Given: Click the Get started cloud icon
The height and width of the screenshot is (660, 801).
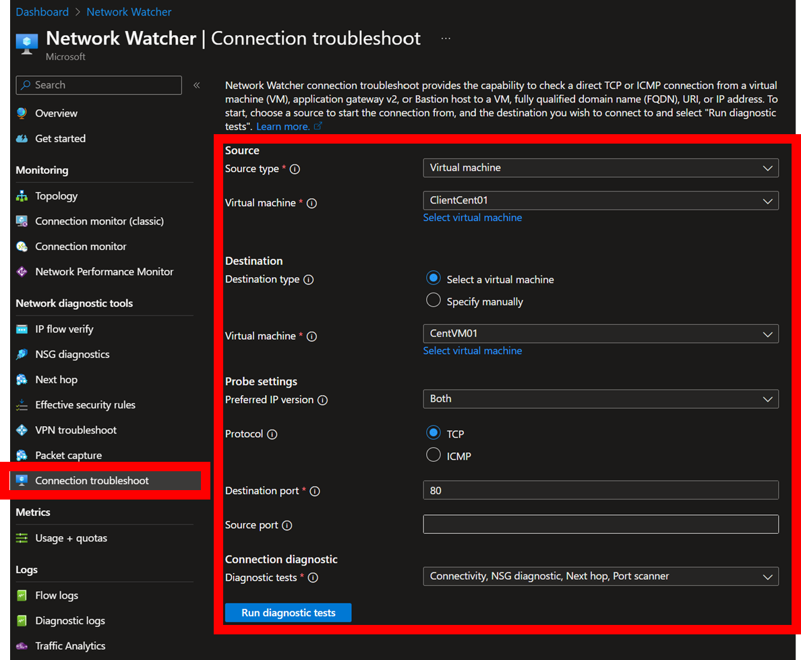Looking at the screenshot, I should (x=22, y=138).
